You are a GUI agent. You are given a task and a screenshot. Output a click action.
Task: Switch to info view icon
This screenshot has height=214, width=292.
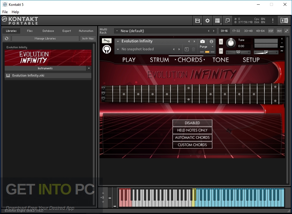[211, 42]
